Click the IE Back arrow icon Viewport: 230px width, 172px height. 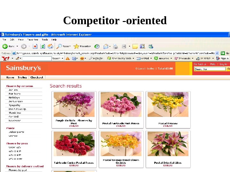[x=5, y=47]
